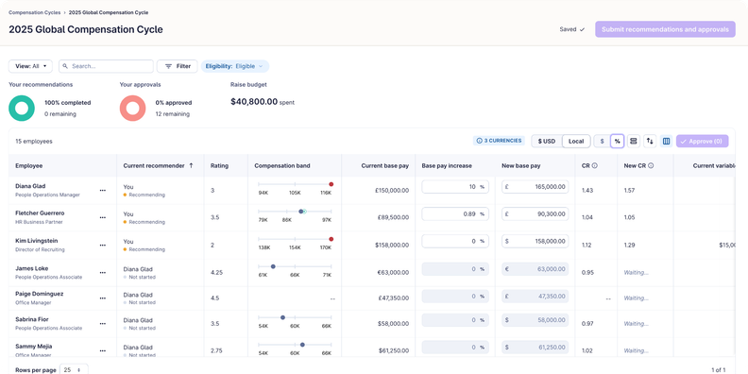The image size is (748, 374).
Task: Click the Compensation band column header
Action: pyautogui.click(x=282, y=166)
